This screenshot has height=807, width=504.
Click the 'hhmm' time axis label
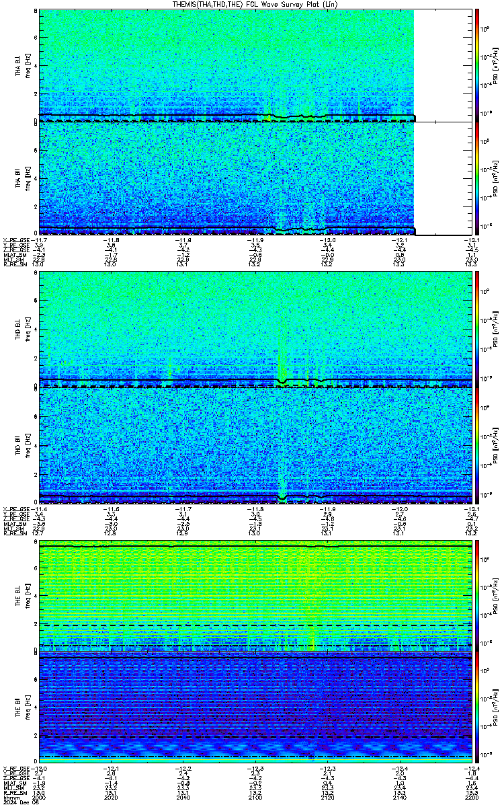pos(10,796)
